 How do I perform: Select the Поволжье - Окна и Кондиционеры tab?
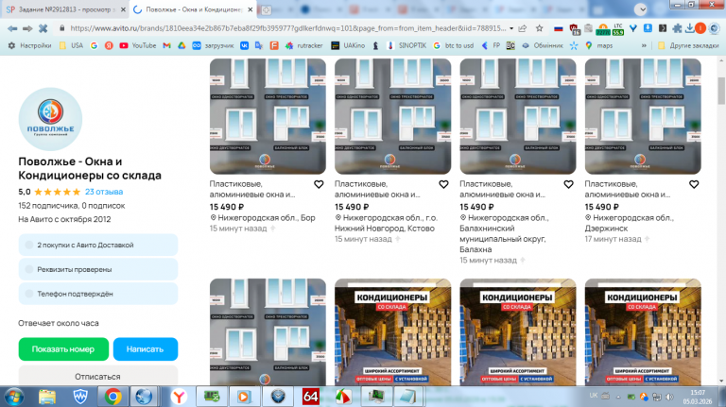click(192, 9)
